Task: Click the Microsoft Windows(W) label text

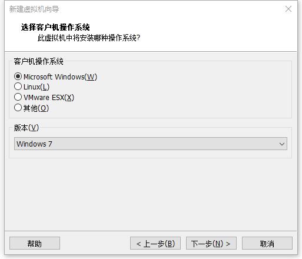Action: click(60, 77)
